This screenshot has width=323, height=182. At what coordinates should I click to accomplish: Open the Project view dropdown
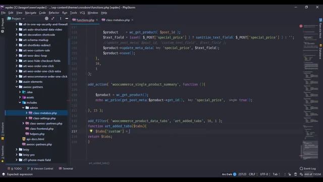coord(16,19)
